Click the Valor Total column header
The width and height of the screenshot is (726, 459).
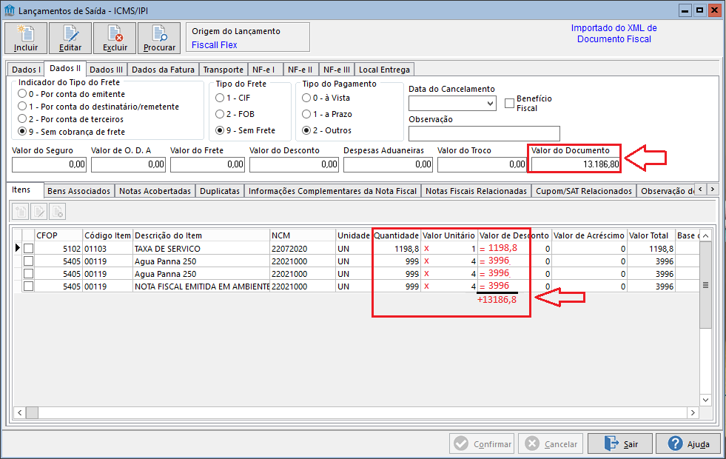tap(651, 235)
